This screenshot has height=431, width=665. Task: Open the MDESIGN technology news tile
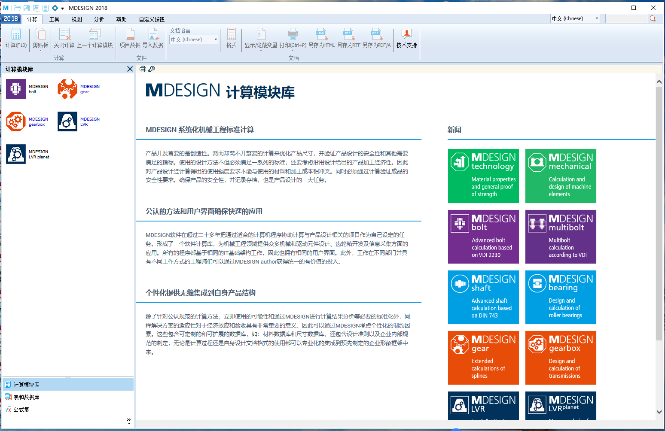pos(483,176)
